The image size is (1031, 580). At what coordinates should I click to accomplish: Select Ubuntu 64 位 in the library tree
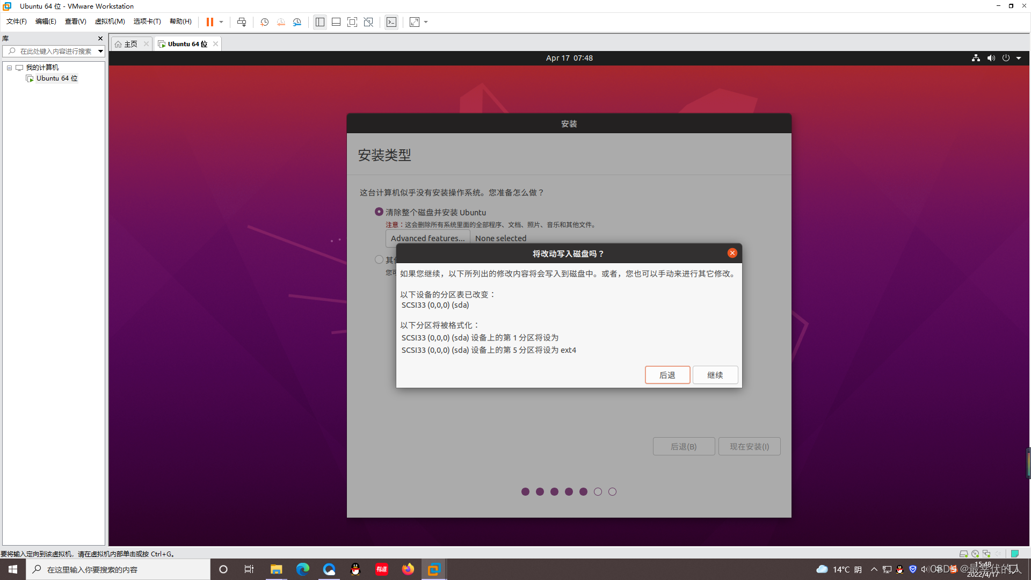click(57, 78)
